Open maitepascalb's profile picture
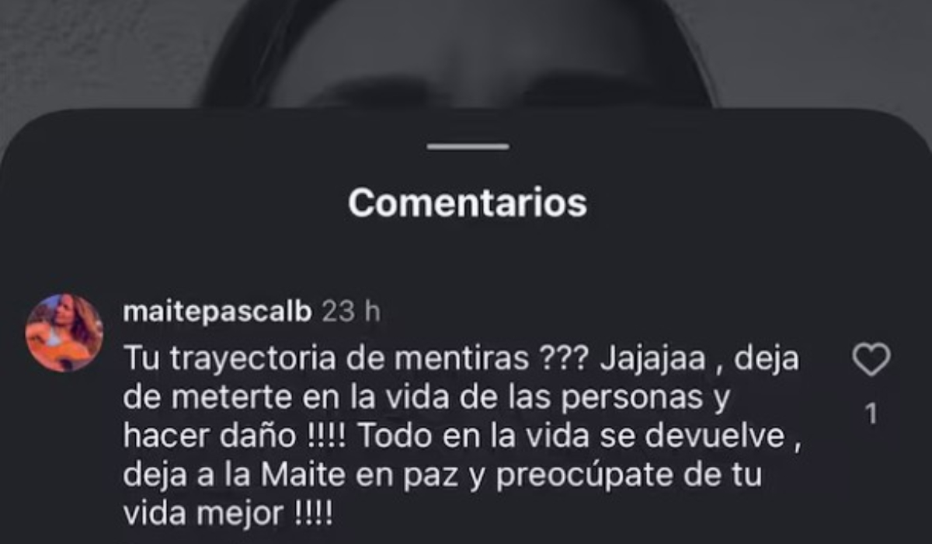 tap(64, 333)
